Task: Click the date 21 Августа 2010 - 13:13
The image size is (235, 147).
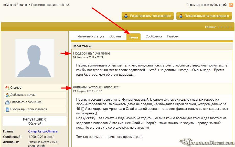Action: 88,91
